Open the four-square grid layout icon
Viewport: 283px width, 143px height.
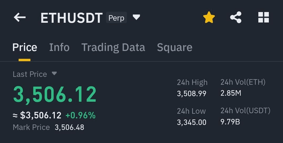pyautogui.click(x=264, y=17)
